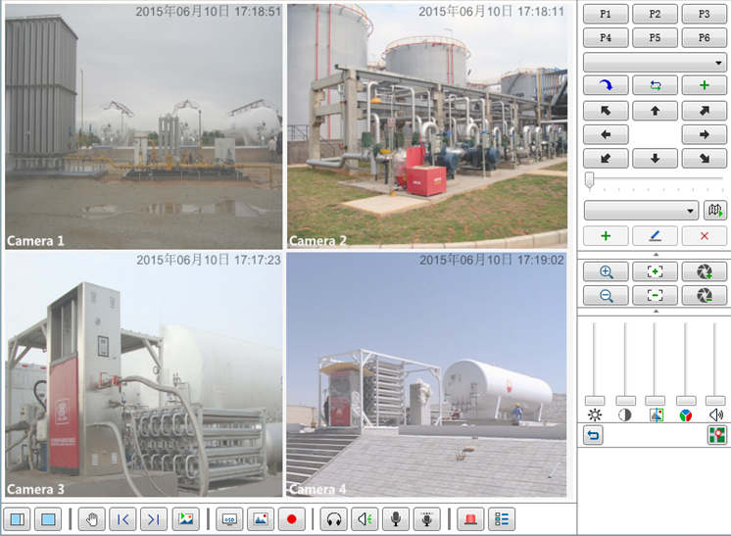
Task: Toggle headphone audio listening
Action: point(334,519)
